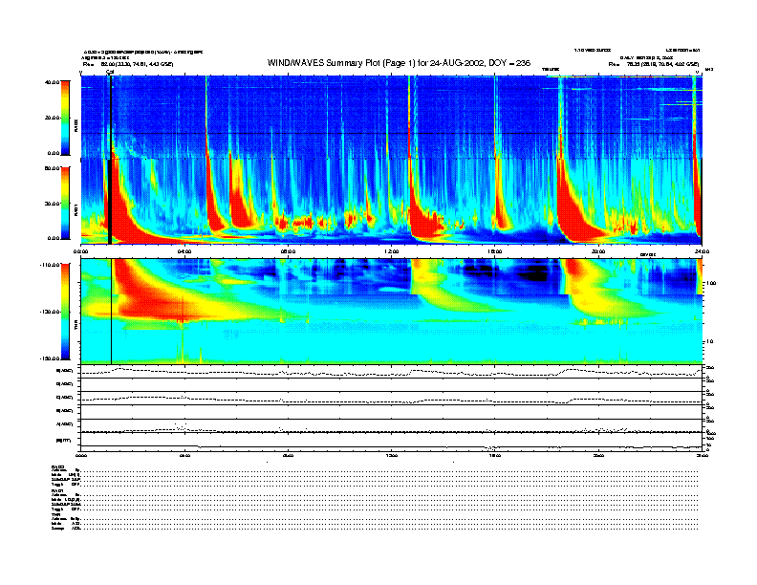Click 08:00 tick label under RAD1 spectrogram

click(x=288, y=251)
